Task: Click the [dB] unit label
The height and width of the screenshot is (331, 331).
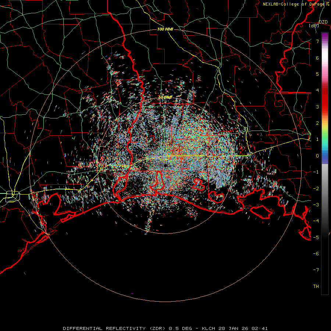Action: pos(314,26)
